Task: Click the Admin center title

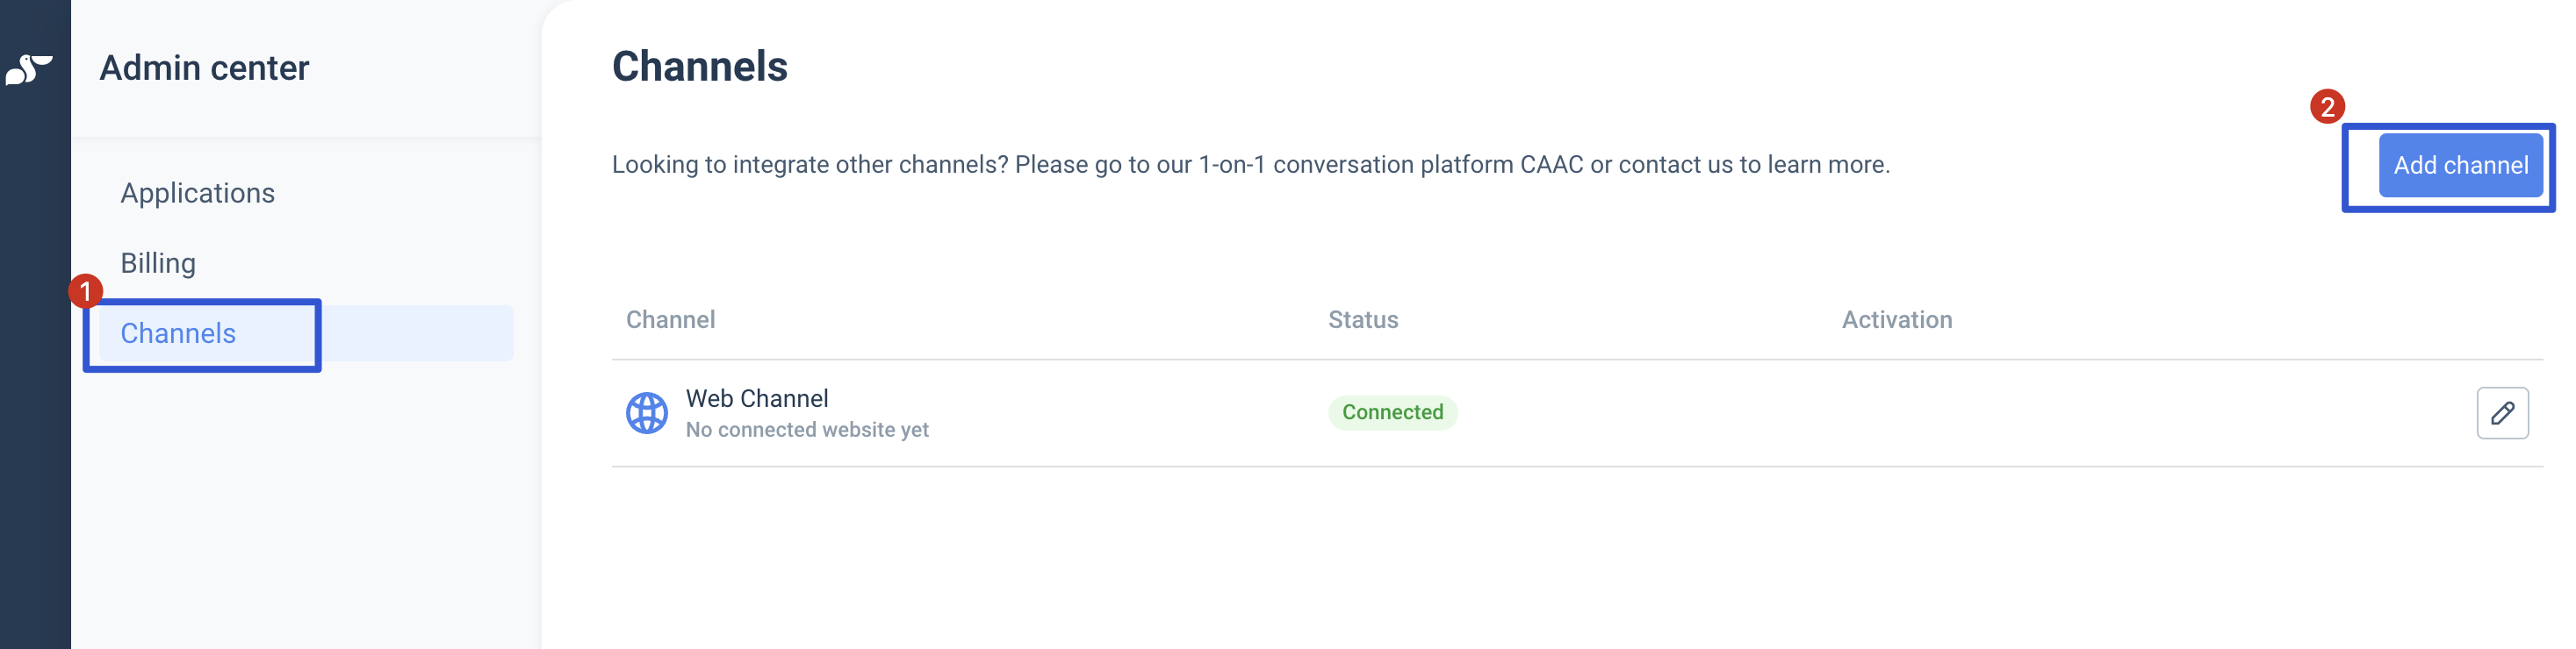Action: [204, 68]
